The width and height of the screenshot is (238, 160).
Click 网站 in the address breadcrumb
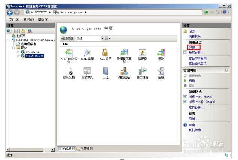point(56,12)
